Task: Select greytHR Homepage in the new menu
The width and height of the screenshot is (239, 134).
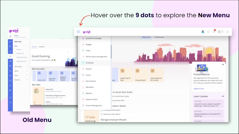Action: [x=95, y=38]
